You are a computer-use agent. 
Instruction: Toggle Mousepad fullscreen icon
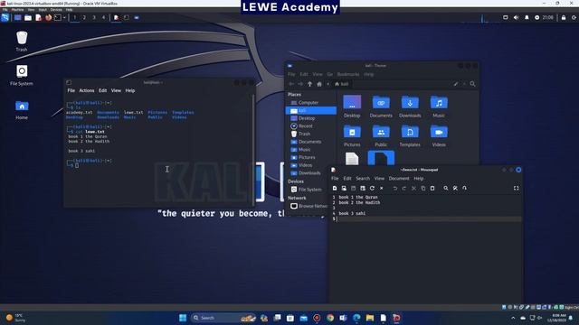[x=516, y=189]
